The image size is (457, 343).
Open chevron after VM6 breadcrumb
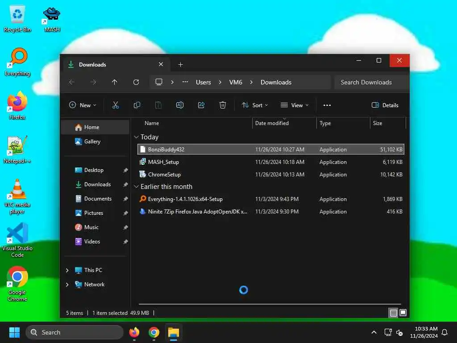click(x=251, y=82)
